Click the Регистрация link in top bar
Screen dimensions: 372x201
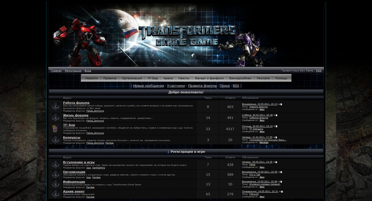point(73,71)
